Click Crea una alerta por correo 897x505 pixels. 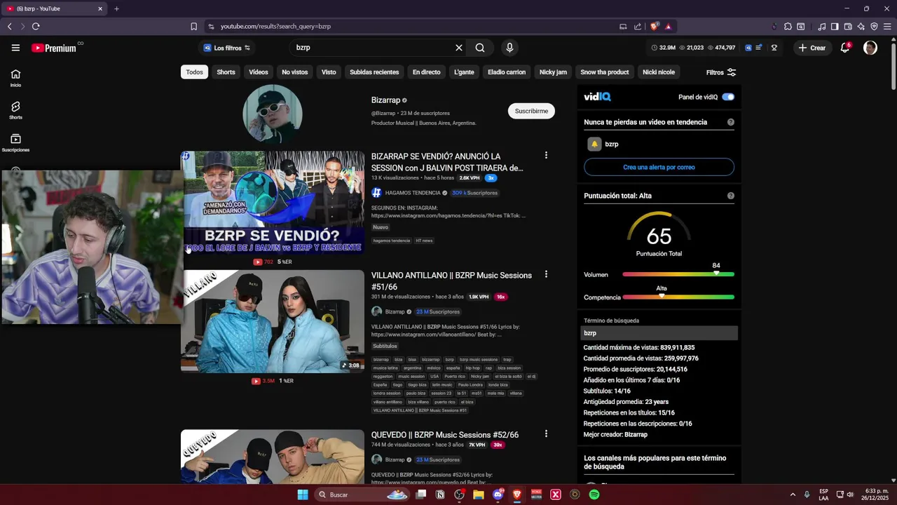[x=659, y=167]
